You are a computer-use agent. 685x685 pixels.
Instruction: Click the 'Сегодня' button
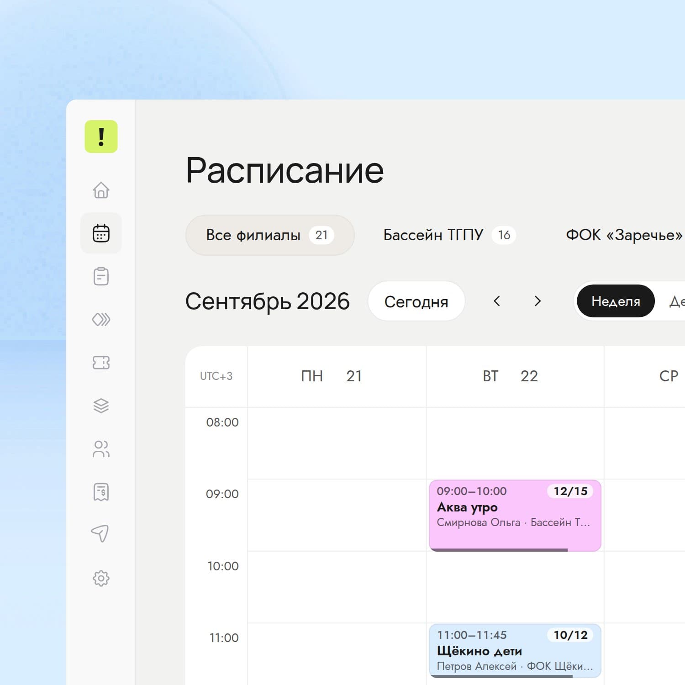click(x=416, y=301)
